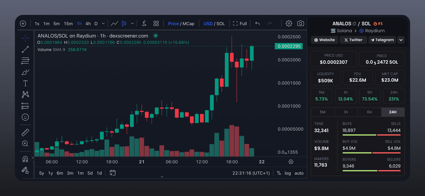
Task: Set interval to 4h
Action: click(88, 24)
